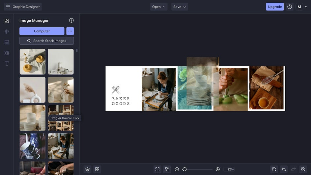Image resolution: width=311 pixels, height=175 pixels.
Task: Select the hand arranging flowers thumbnail
Action: click(x=61, y=90)
